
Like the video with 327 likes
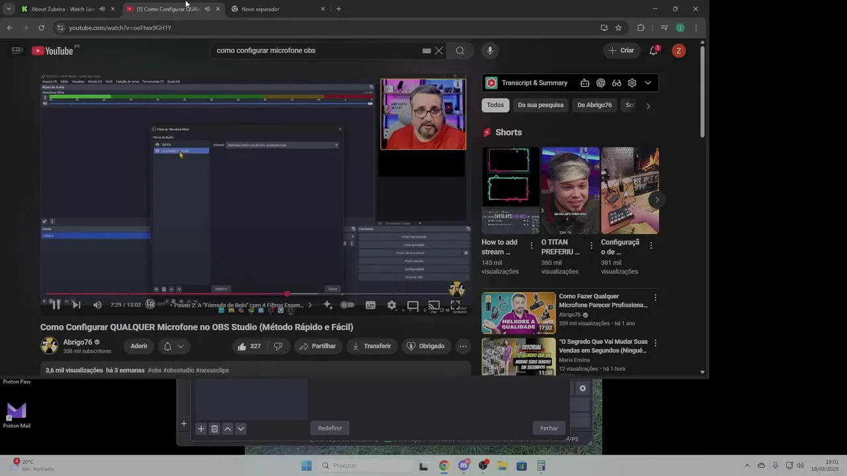point(249,346)
